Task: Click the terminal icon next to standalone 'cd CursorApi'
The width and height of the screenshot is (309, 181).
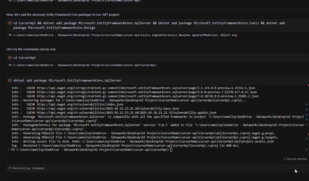Action: pos(10,58)
